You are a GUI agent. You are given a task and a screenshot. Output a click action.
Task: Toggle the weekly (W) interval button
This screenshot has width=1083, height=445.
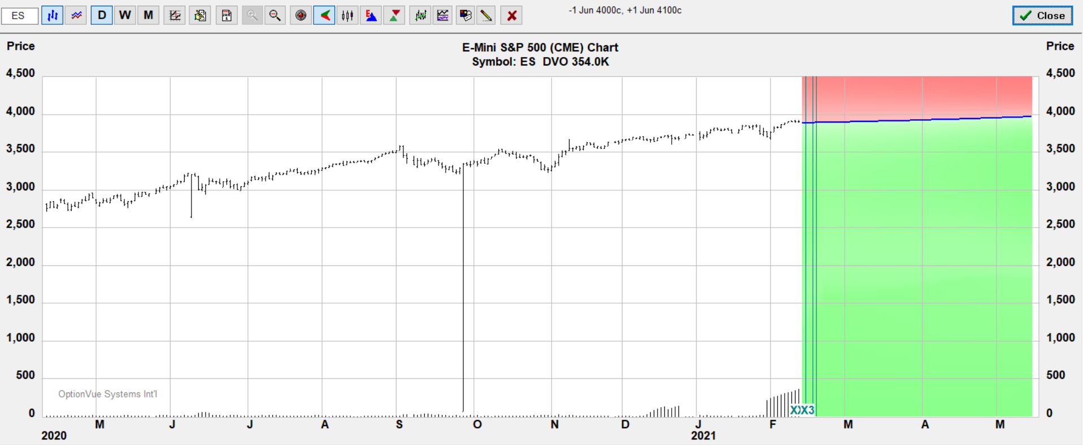click(125, 15)
